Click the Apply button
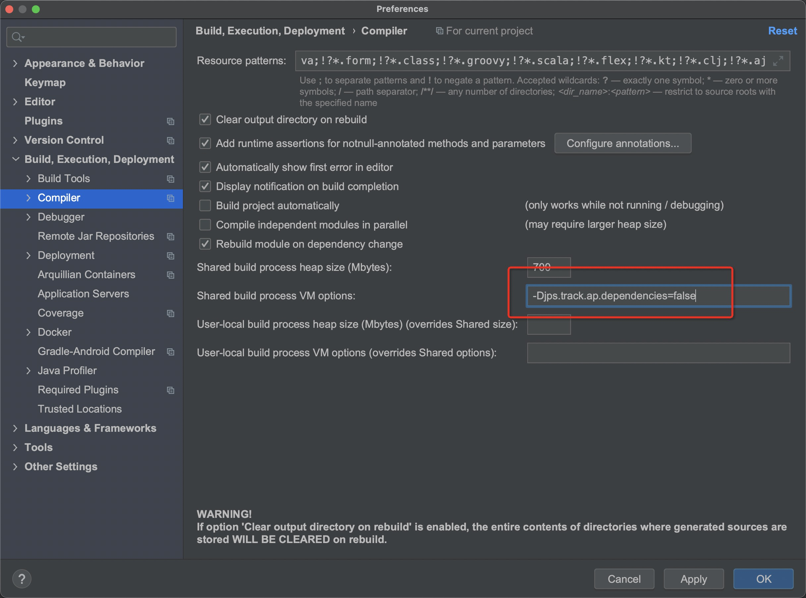The width and height of the screenshot is (806, 598). tap(693, 578)
